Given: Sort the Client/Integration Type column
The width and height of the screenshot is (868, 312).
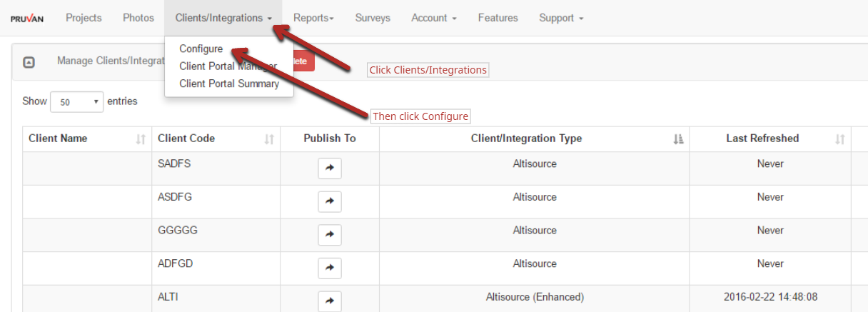Looking at the screenshot, I should pyautogui.click(x=678, y=139).
